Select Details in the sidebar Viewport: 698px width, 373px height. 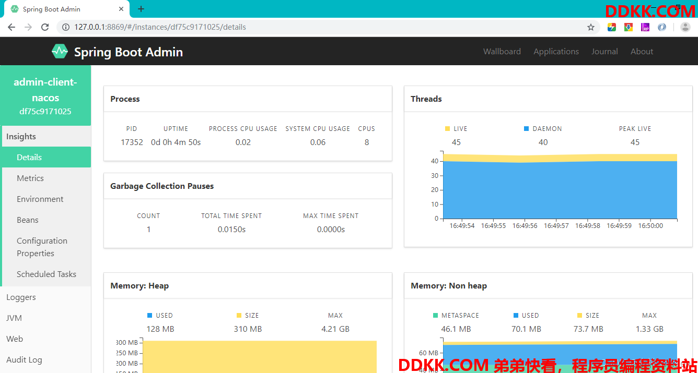tap(46, 157)
